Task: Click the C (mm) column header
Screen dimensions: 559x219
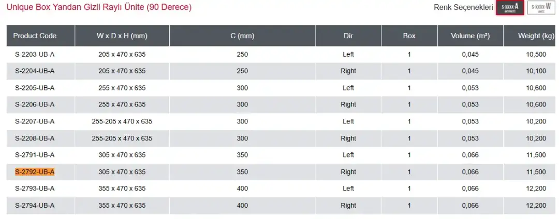Action: point(242,36)
